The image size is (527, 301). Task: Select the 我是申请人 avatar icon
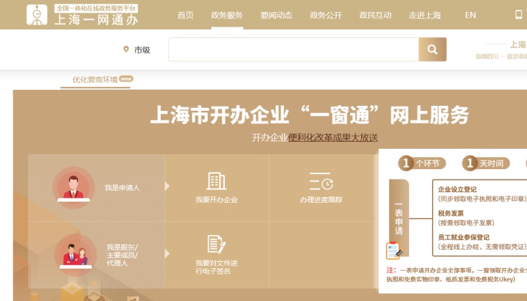pyautogui.click(x=74, y=187)
